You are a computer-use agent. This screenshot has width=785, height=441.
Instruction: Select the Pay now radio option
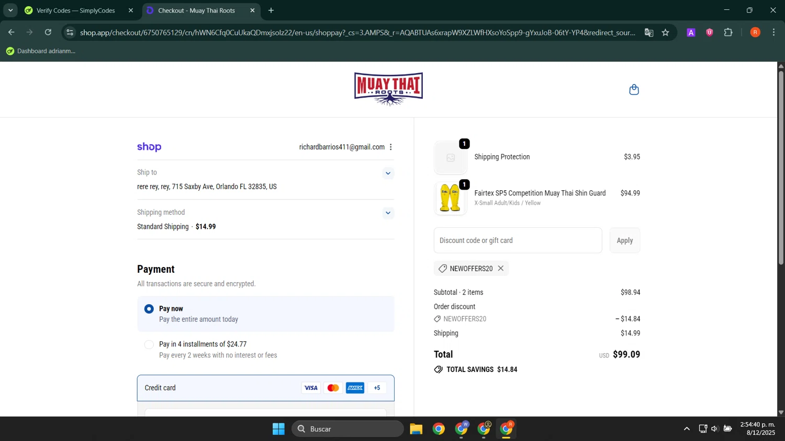click(x=149, y=309)
